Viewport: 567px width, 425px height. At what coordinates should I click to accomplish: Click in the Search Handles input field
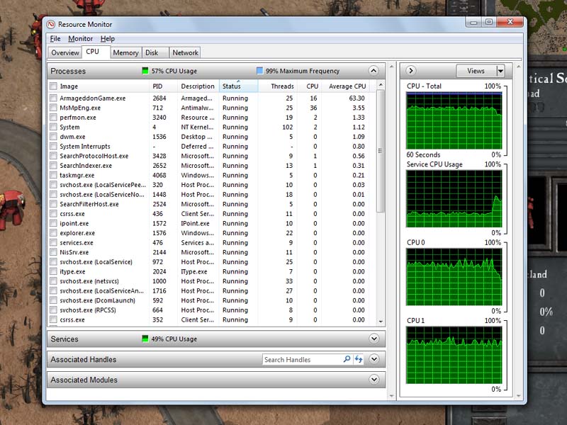tap(302, 359)
